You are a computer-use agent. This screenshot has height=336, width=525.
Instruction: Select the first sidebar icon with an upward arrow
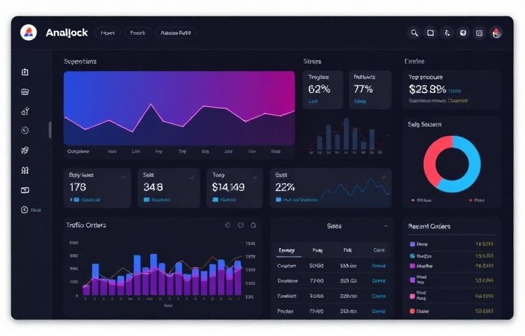tap(25, 72)
